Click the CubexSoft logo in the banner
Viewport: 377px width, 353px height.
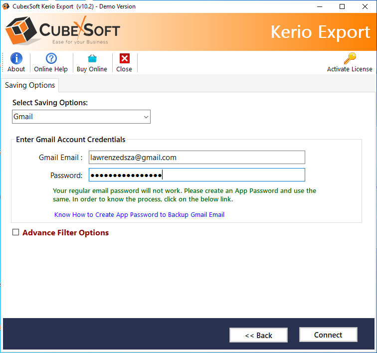click(63, 31)
